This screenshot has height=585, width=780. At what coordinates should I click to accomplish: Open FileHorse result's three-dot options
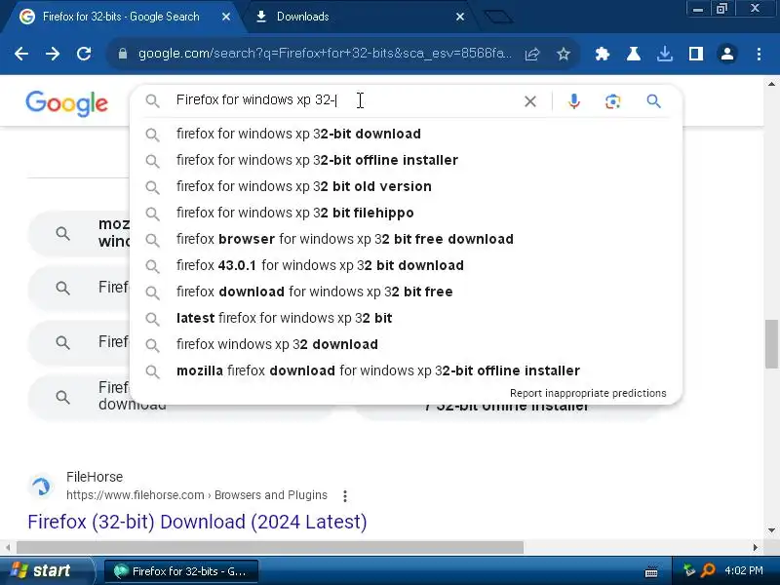345,495
